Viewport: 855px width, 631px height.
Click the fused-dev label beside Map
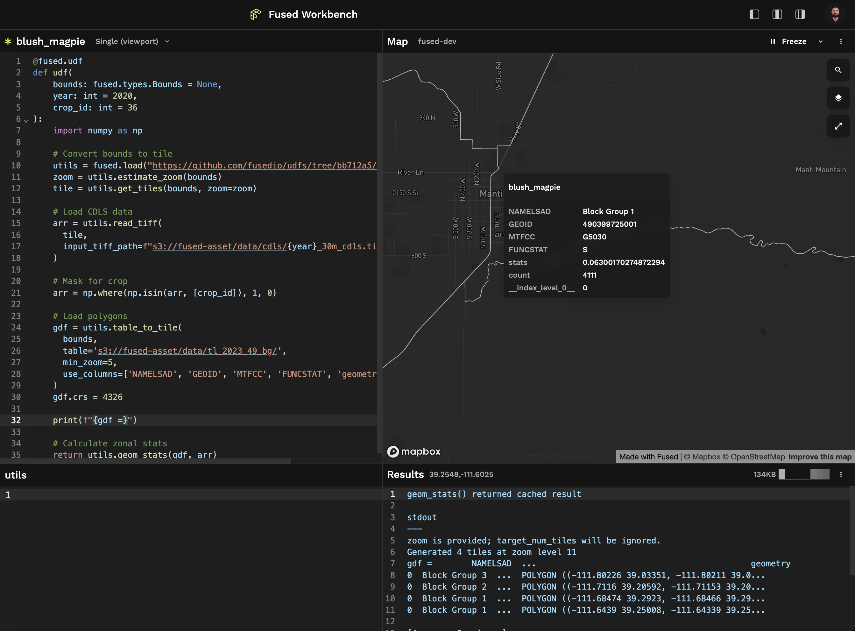coord(437,41)
